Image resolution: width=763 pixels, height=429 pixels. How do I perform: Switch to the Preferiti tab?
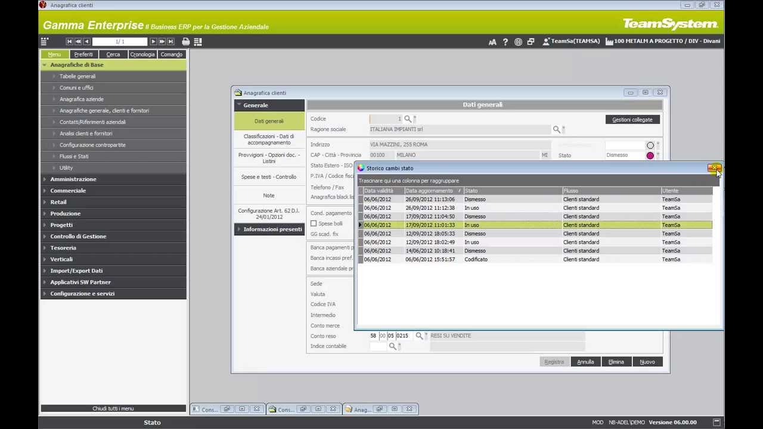click(83, 54)
